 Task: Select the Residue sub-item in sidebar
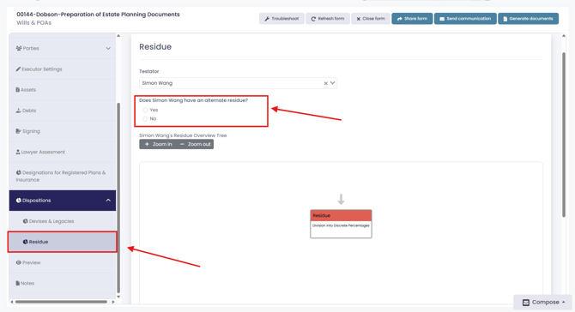(x=63, y=242)
